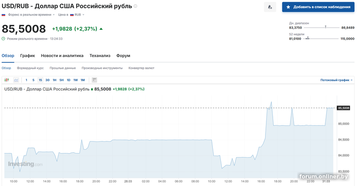
Task: Switch chart to 1 minute interval
Action: [x=26, y=80]
